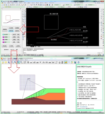Screen dimensions: 105x114
Task: Select the highlighted magnifier zoom icon in SlopeEx
Action: point(18,62)
